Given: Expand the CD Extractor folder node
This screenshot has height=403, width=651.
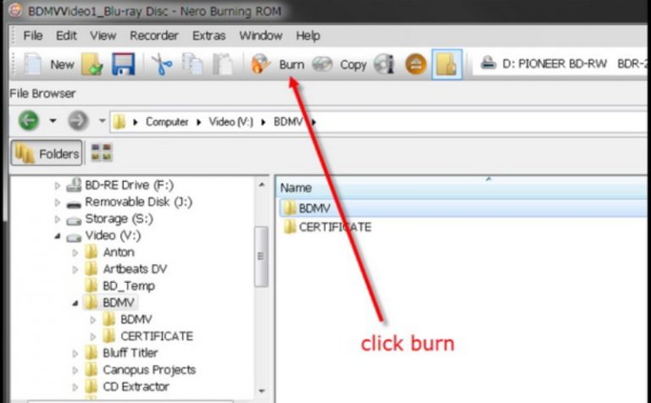Looking at the screenshot, I should (75, 387).
